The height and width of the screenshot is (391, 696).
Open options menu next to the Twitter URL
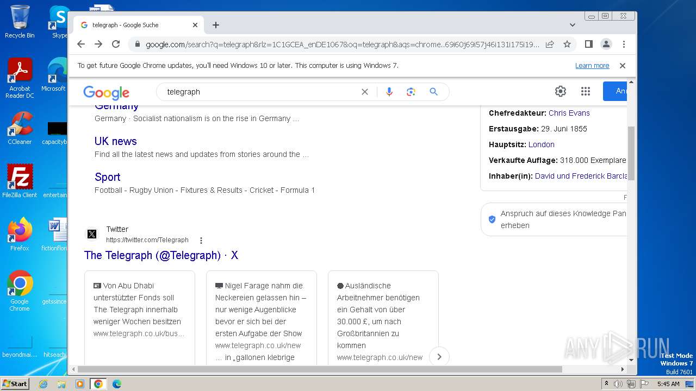coord(201,241)
